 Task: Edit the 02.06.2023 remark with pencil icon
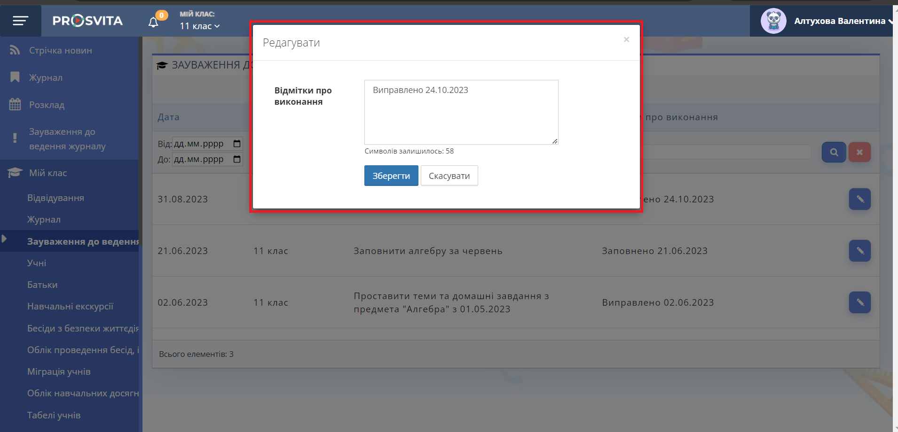(859, 302)
